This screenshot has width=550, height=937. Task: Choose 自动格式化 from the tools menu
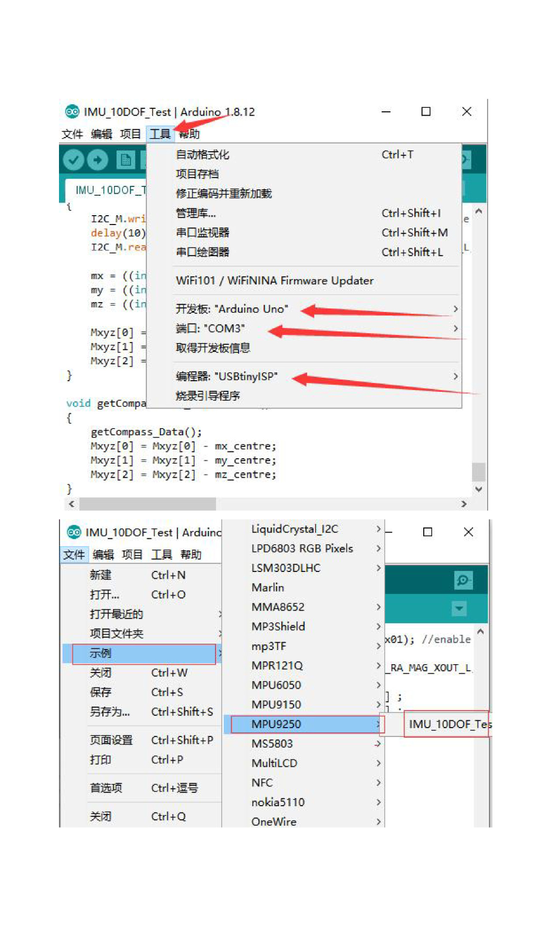click(x=304, y=155)
